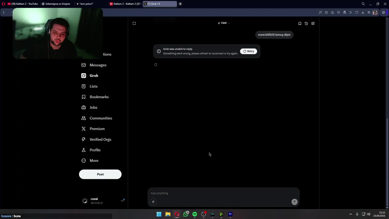Start a new Grok chat

313,23
